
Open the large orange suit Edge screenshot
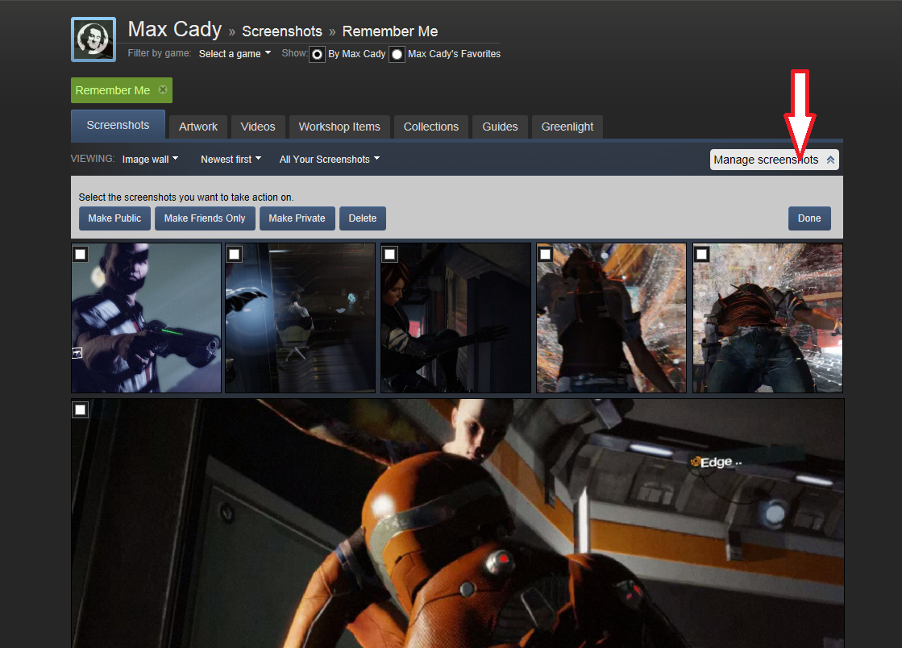pos(457,523)
